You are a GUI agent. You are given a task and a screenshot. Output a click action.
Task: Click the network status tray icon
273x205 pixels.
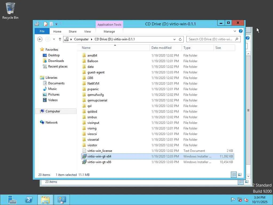click(240, 200)
